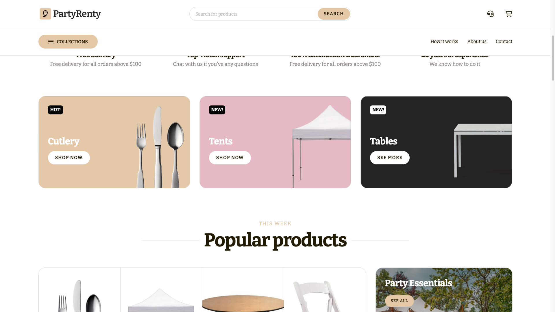The height and width of the screenshot is (312, 555).
Task: Click the NEW! badge on Tents card
Action: point(217,110)
